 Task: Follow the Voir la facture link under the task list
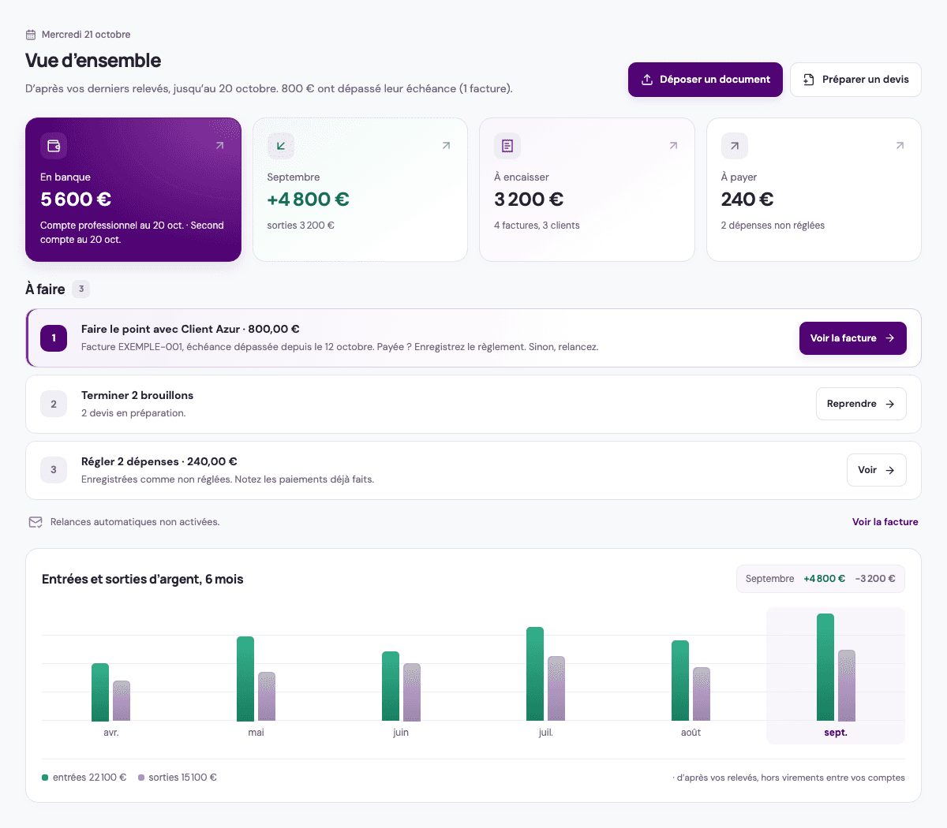[885, 522]
